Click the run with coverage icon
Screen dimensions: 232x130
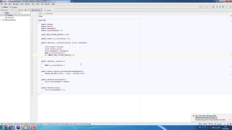pos(210,7)
